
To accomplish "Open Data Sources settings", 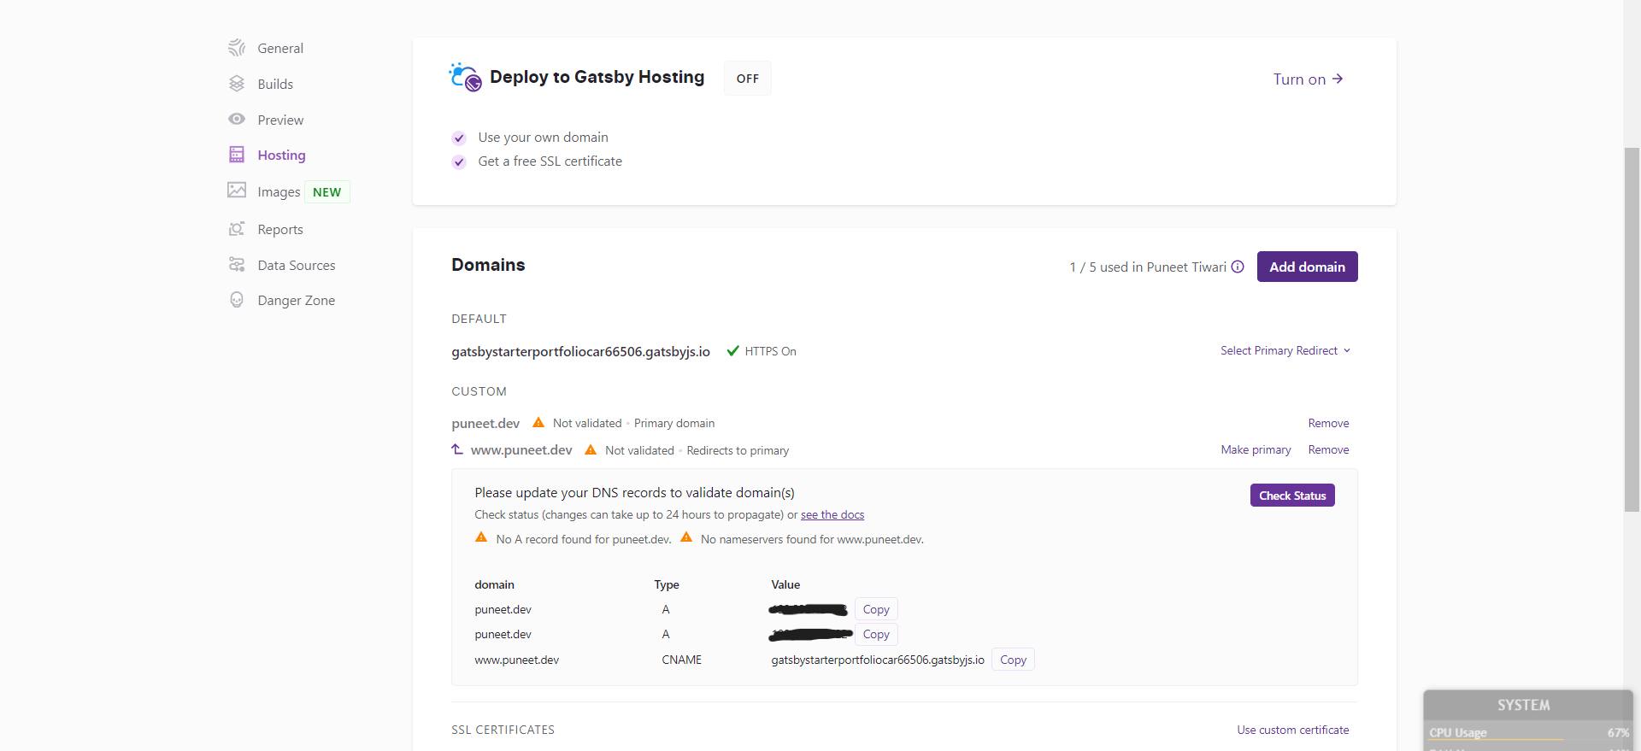I will point(297,266).
